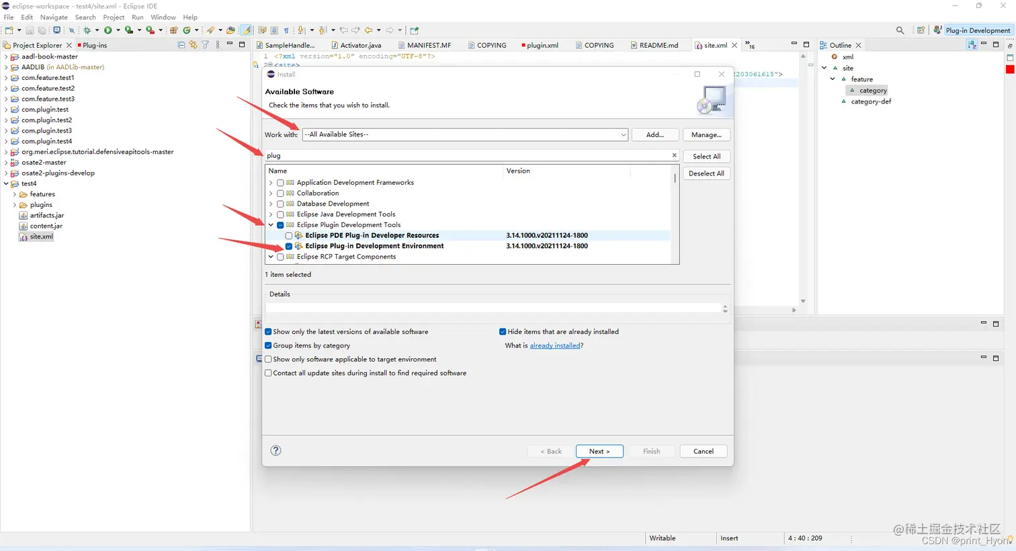Click the yellow Back navigation arrow
The image size is (1016, 551).
[368, 30]
